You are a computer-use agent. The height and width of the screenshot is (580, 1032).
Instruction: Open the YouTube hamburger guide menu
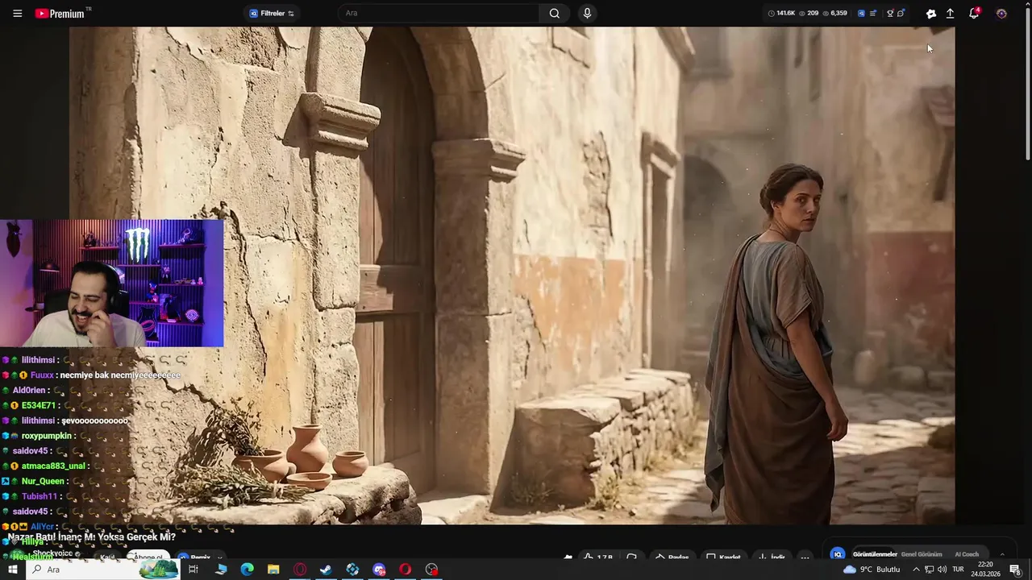coord(17,14)
